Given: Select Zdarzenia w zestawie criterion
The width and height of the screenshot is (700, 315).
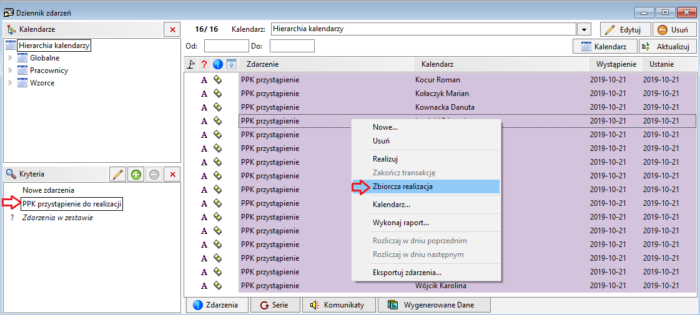Looking at the screenshot, I should (57, 218).
